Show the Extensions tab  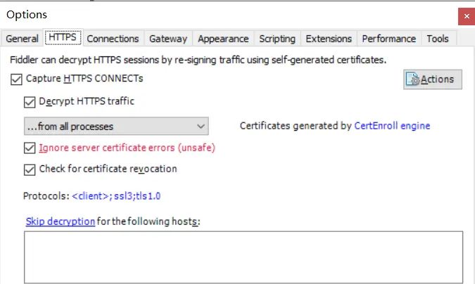coord(329,39)
